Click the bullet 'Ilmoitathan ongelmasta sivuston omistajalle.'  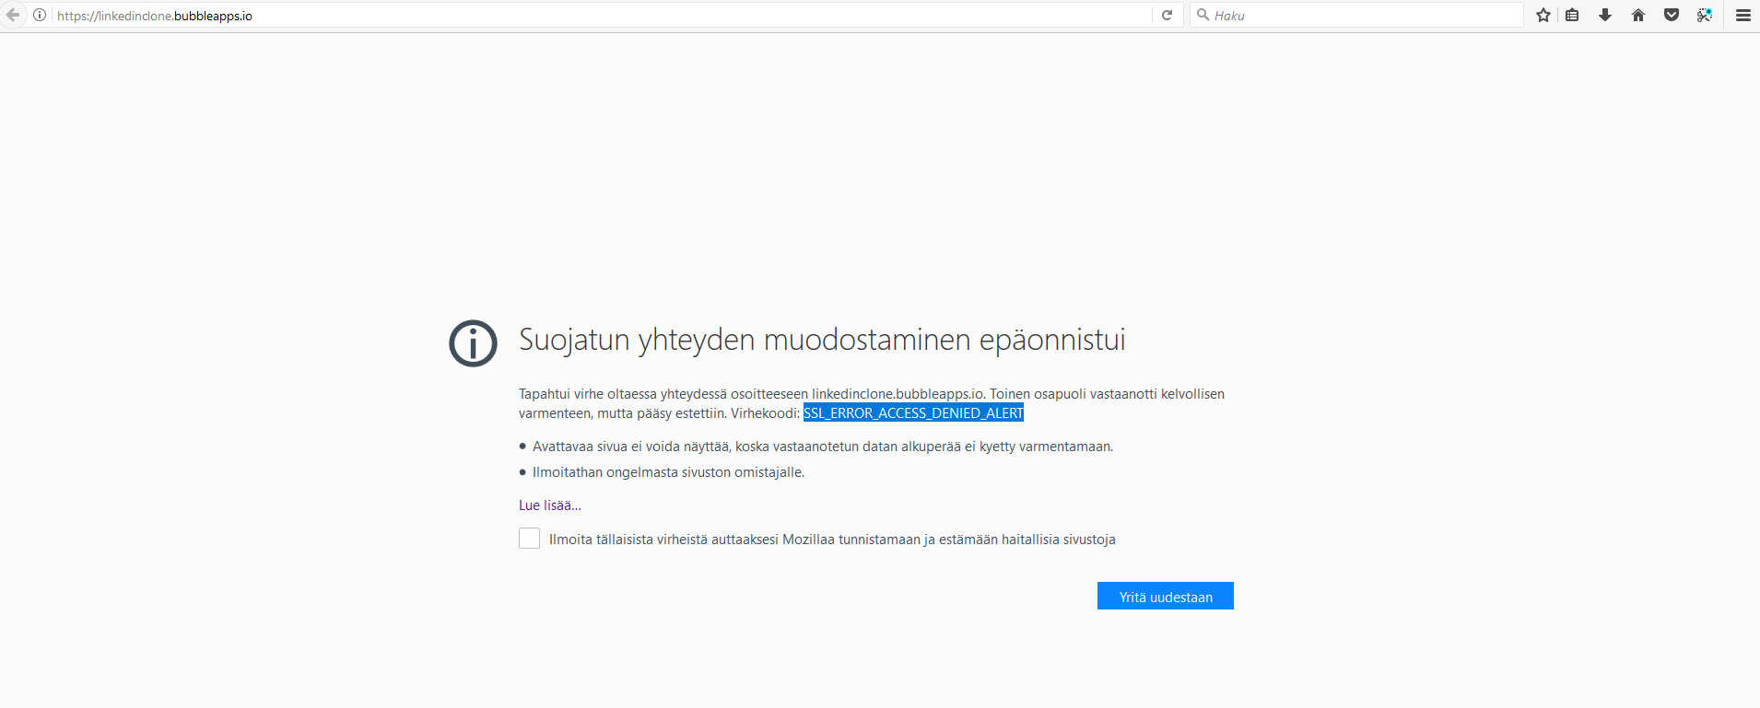pos(668,472)
